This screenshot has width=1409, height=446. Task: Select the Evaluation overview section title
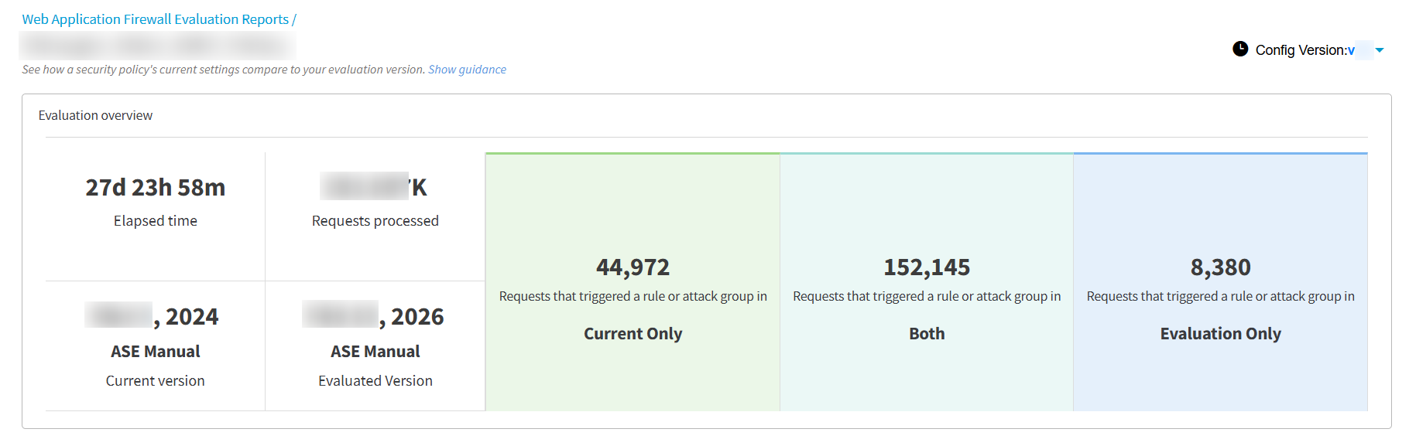pyautogui.click(x=95, y=115)
